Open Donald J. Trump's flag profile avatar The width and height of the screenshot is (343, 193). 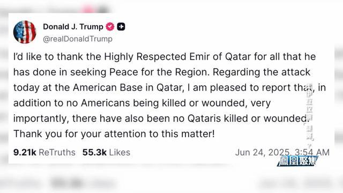click(25, 32)
